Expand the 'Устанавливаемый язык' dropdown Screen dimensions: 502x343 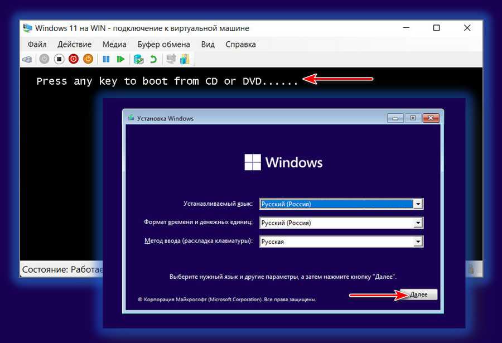pyautogui.click(x=418, y=204)
